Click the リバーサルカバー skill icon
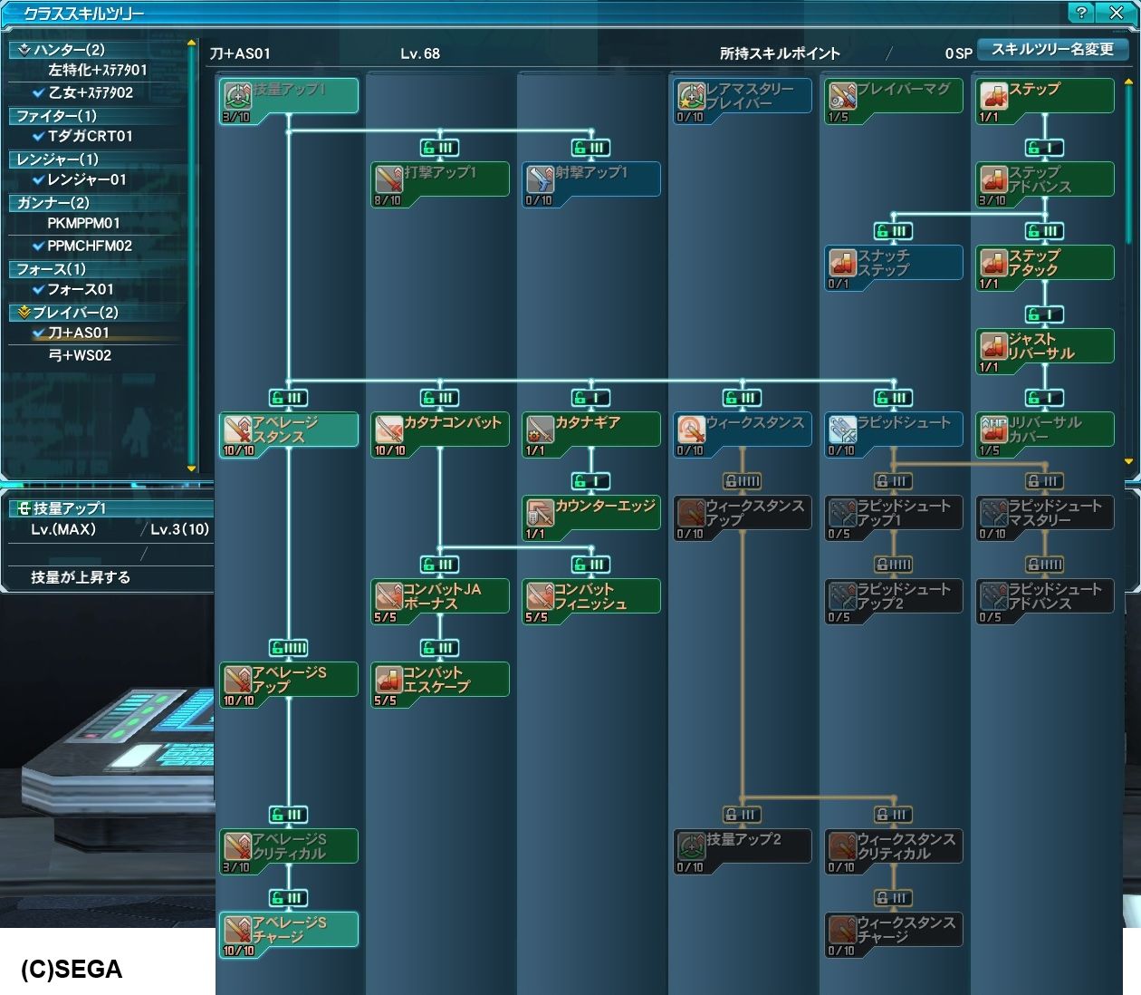The width and height of the screenshot is (1141, 995). tap(993, 429)
